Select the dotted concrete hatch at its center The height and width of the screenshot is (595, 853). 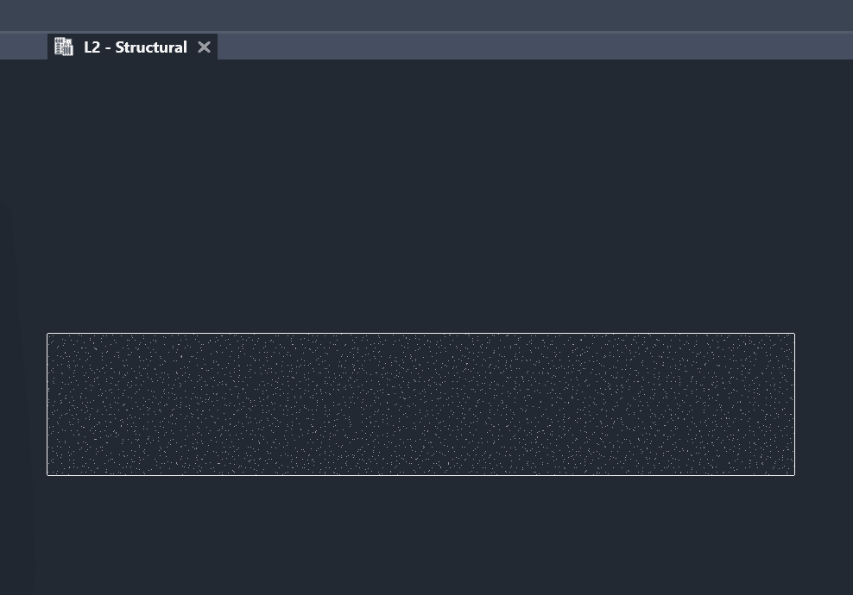420,404
